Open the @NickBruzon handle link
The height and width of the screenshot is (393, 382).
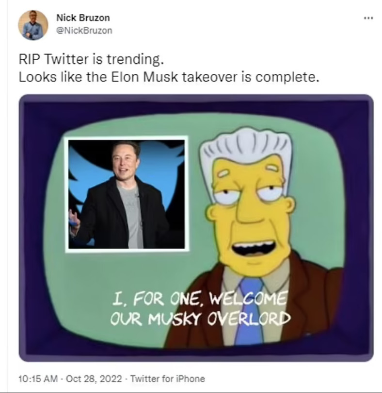tap(84, 31)
